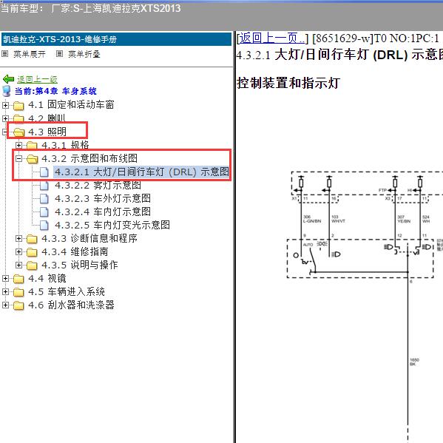Select the 4.5 车辆进入系统 label
443x443 pixels.
click(67, 291)
